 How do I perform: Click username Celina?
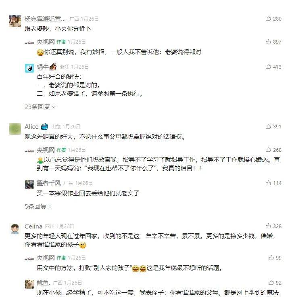[33, 226]
